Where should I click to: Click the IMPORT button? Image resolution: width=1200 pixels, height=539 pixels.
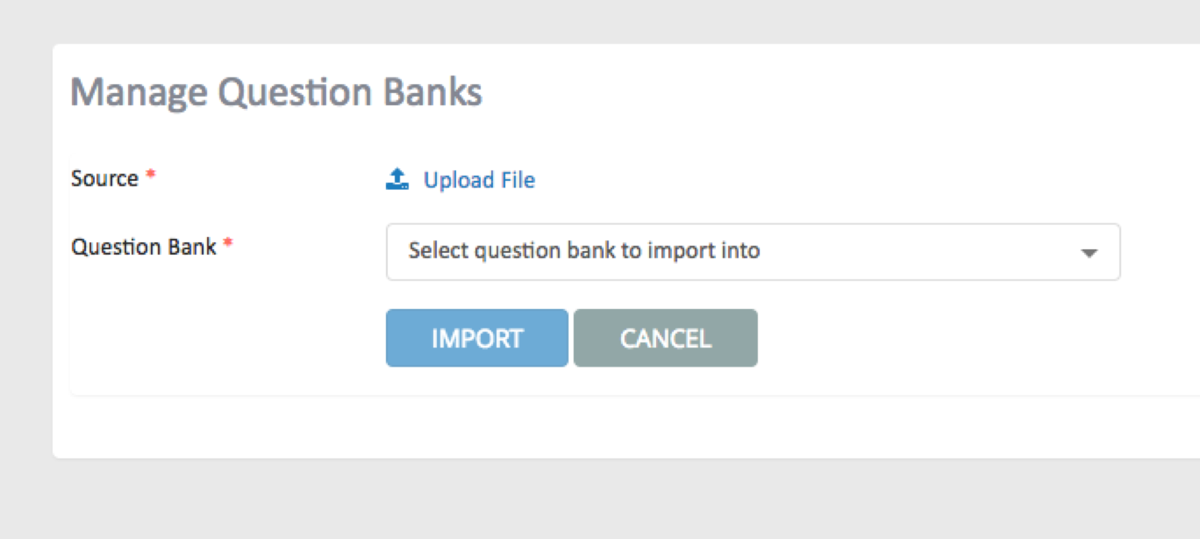(477, 338)
